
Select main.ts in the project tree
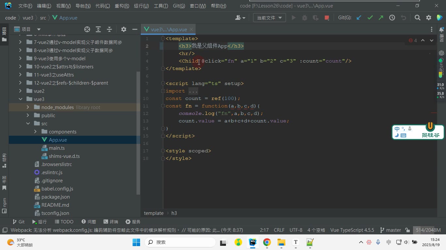(57, 148)
